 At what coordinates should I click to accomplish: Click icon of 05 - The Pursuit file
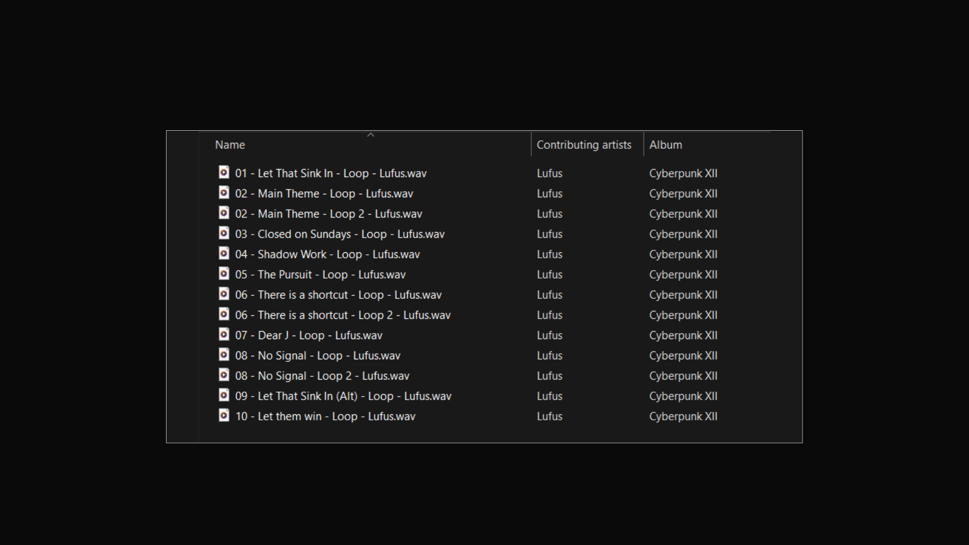(x=224, y=274)
